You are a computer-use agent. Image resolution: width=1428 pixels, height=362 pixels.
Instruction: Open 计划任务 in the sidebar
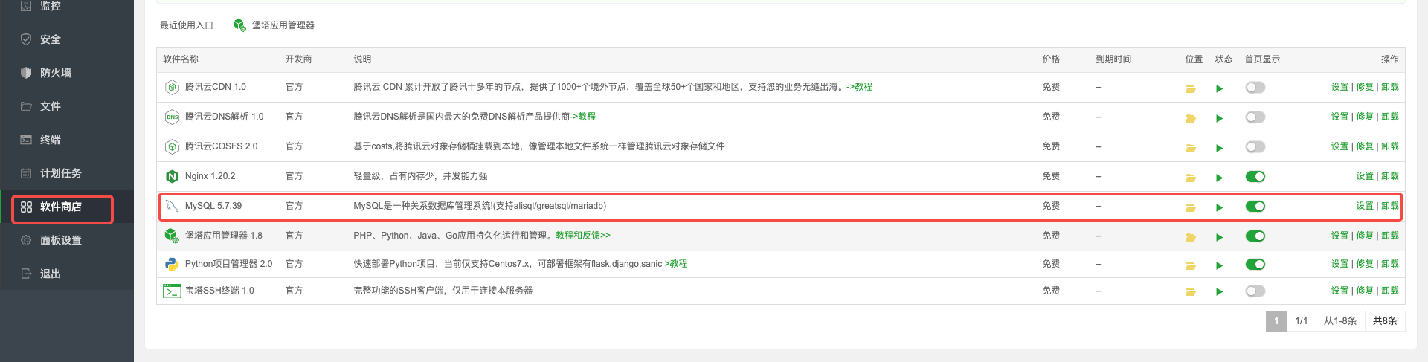pos(67,173)
